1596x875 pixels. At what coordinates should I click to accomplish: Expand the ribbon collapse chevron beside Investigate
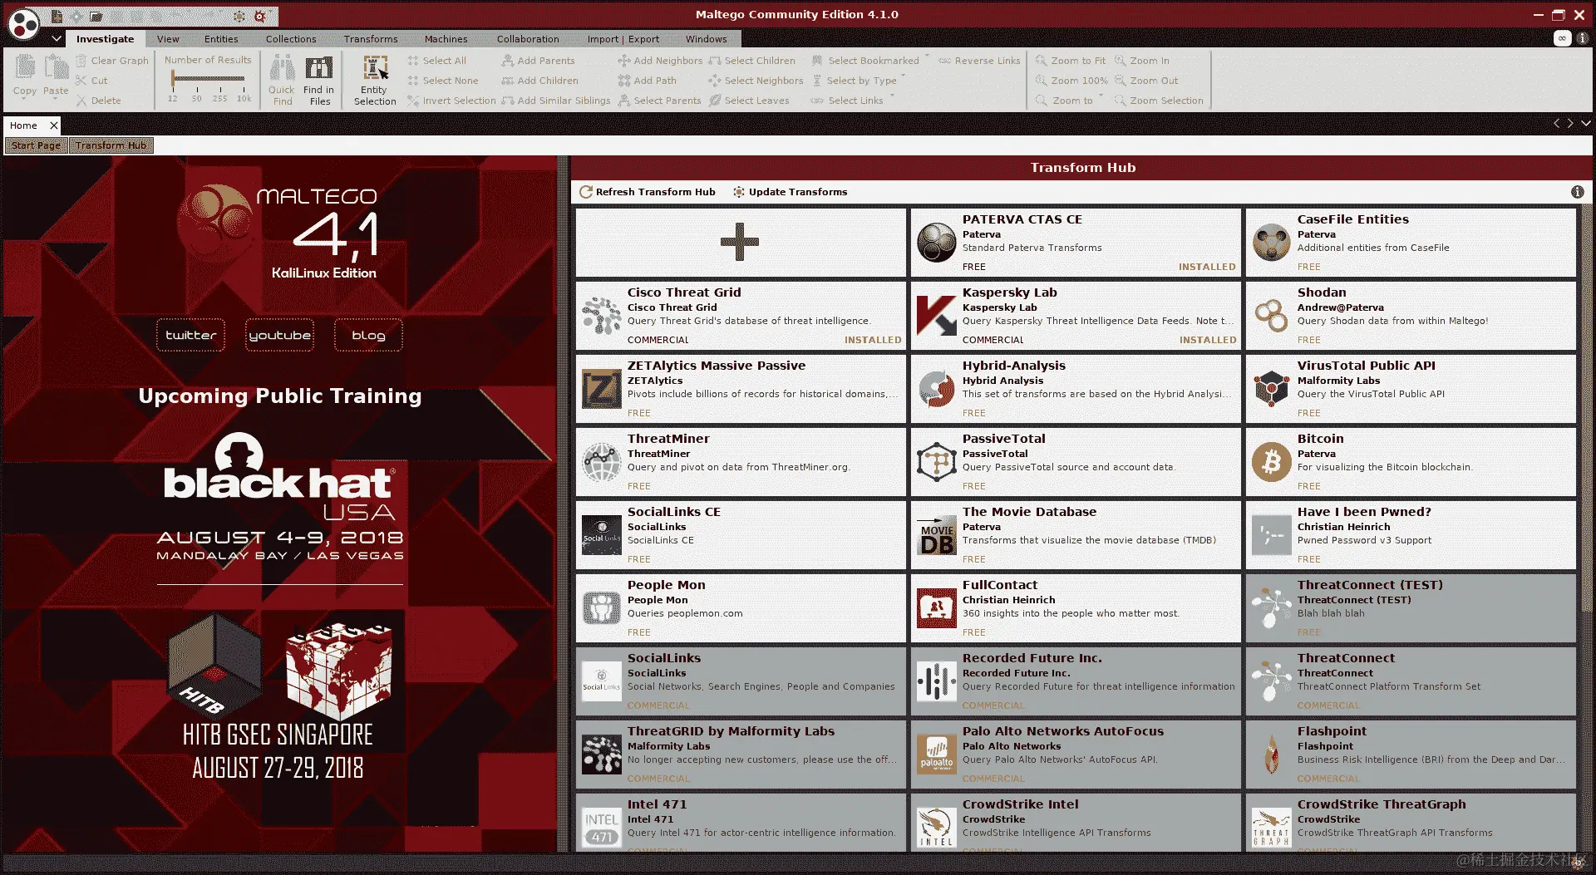pyautogui.click(x=56, y=38)
